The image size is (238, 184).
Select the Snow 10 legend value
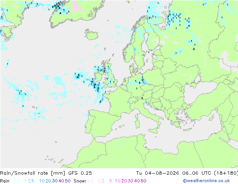point(117,181)
